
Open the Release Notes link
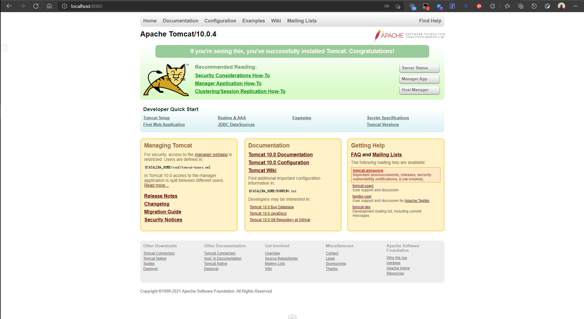coord(161,196)
